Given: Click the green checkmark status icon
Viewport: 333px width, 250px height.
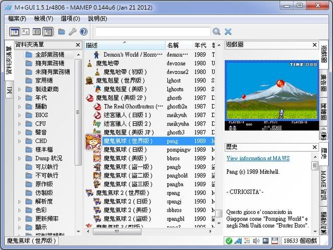Looking at the screenshot, I should point(229,241).
